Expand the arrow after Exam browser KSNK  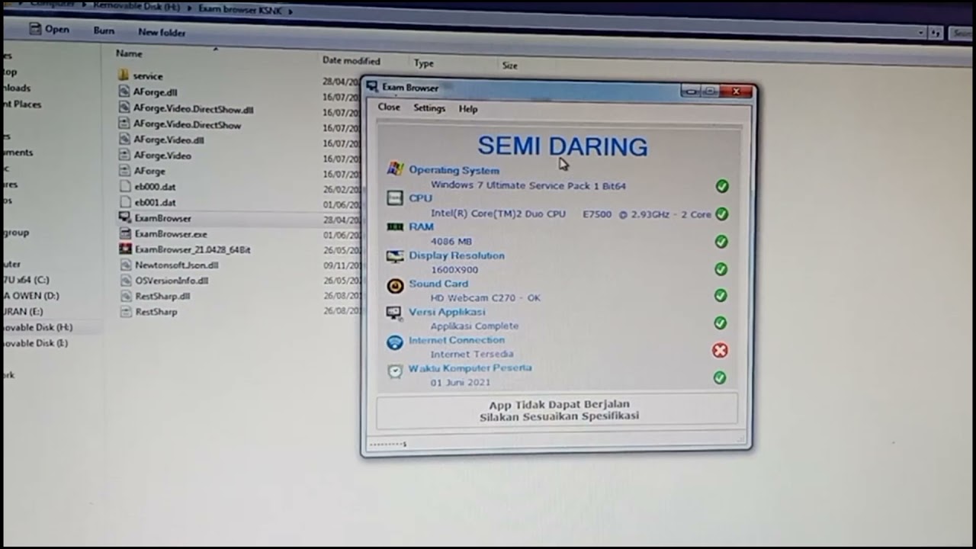[290, 11]
